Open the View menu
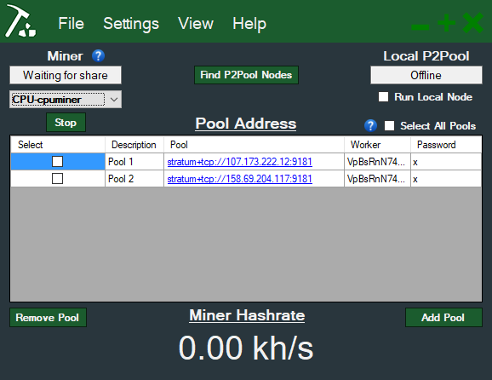This screenshot has height=380, width=492. point(196,24)
